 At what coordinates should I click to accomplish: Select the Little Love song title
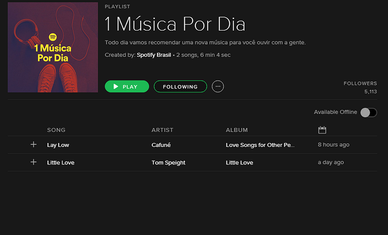pos(61,163)
